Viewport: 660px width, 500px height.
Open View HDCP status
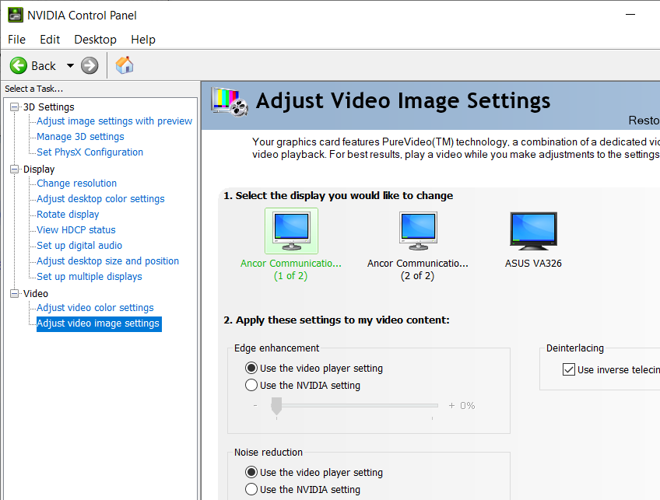click(x=76, y=230)
